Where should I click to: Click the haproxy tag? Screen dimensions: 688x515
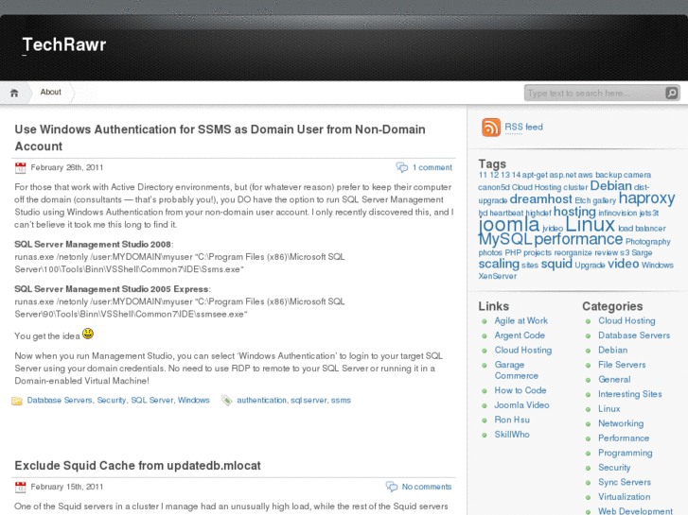tap(646, 198)
